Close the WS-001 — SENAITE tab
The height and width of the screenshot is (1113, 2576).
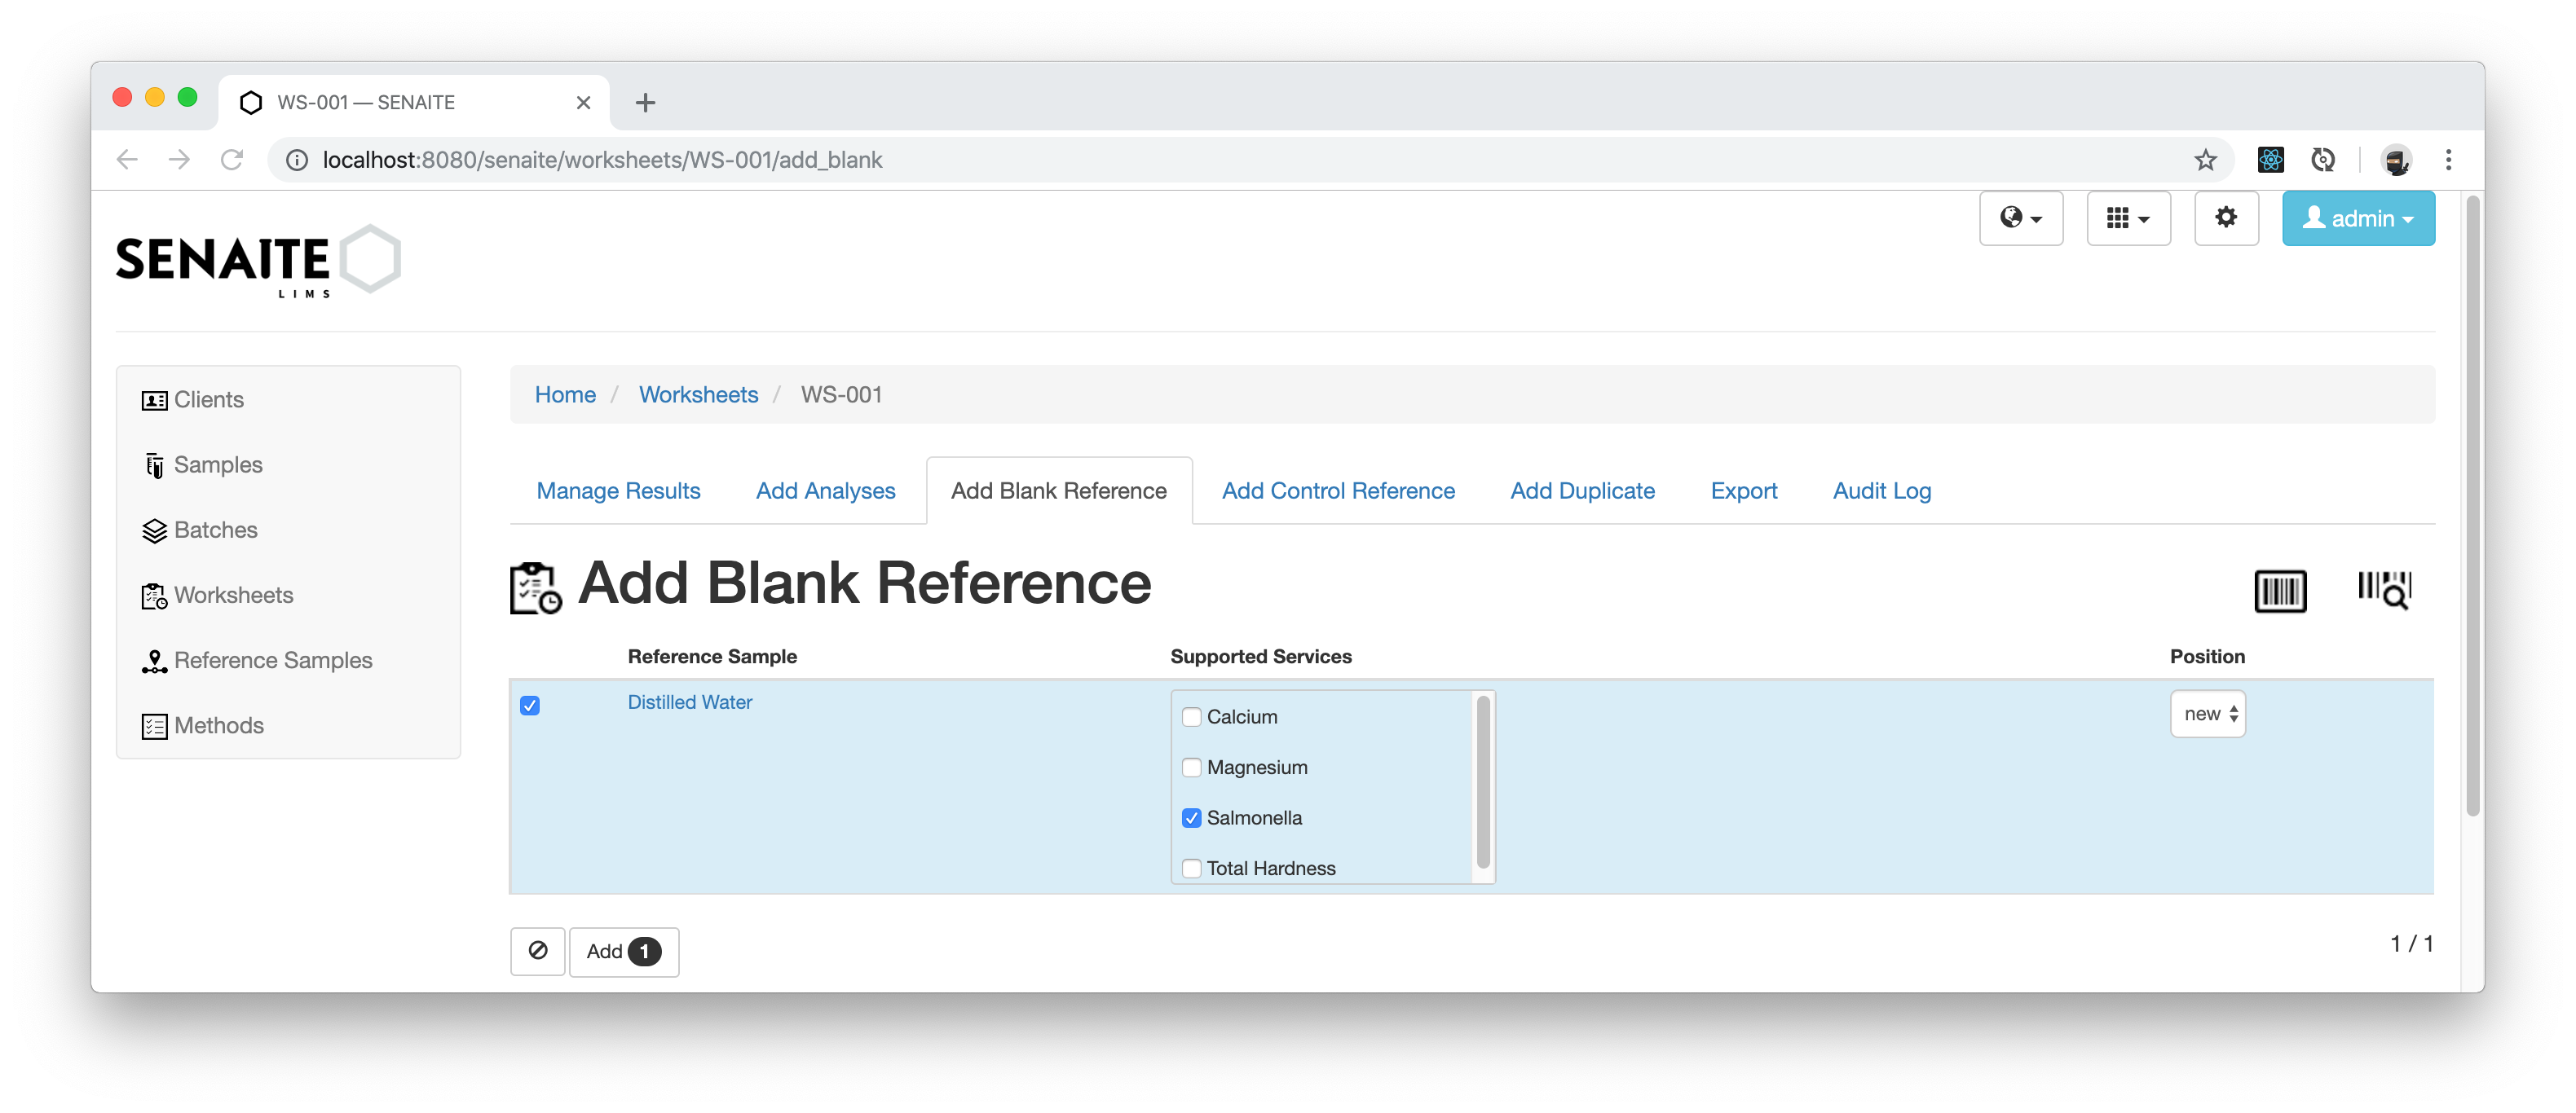coord(584,102)
